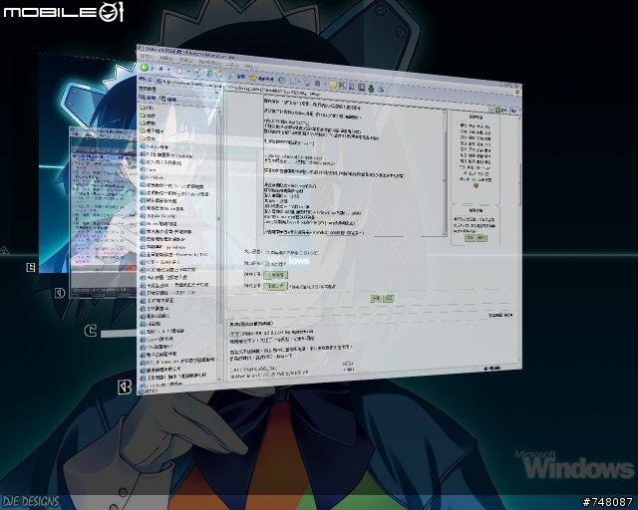Click the B-shaped white desktop icon bottom left
638x510 pixels.
125,386
